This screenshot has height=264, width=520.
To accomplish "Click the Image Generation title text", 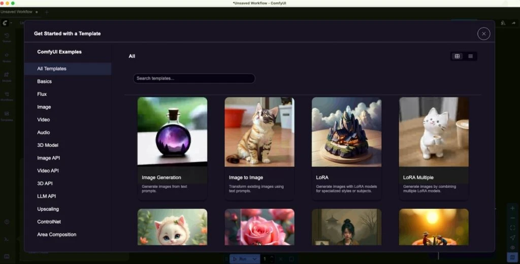I will tap(161, 178).
